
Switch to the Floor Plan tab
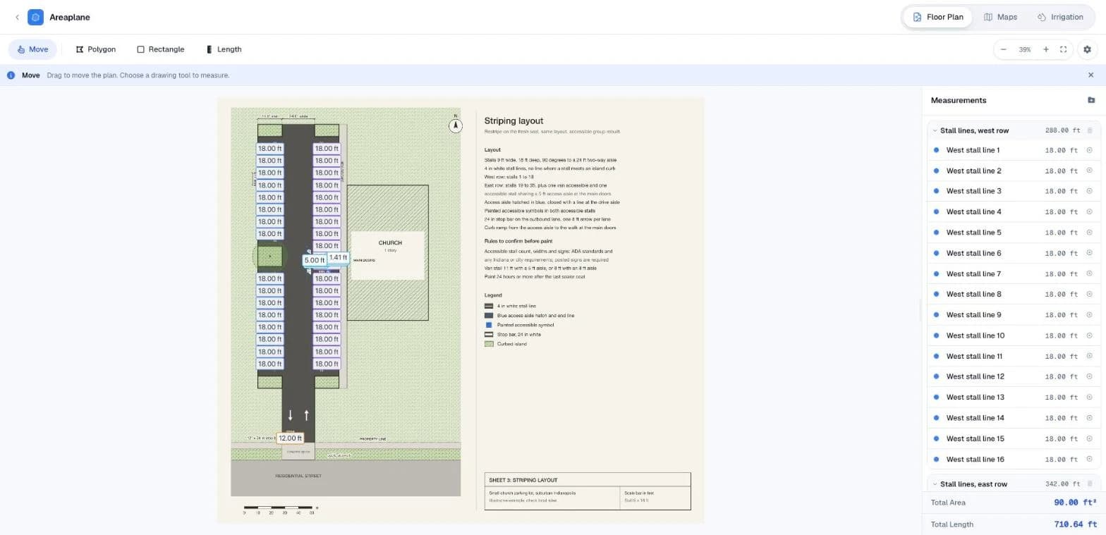[x=937, y=17]
